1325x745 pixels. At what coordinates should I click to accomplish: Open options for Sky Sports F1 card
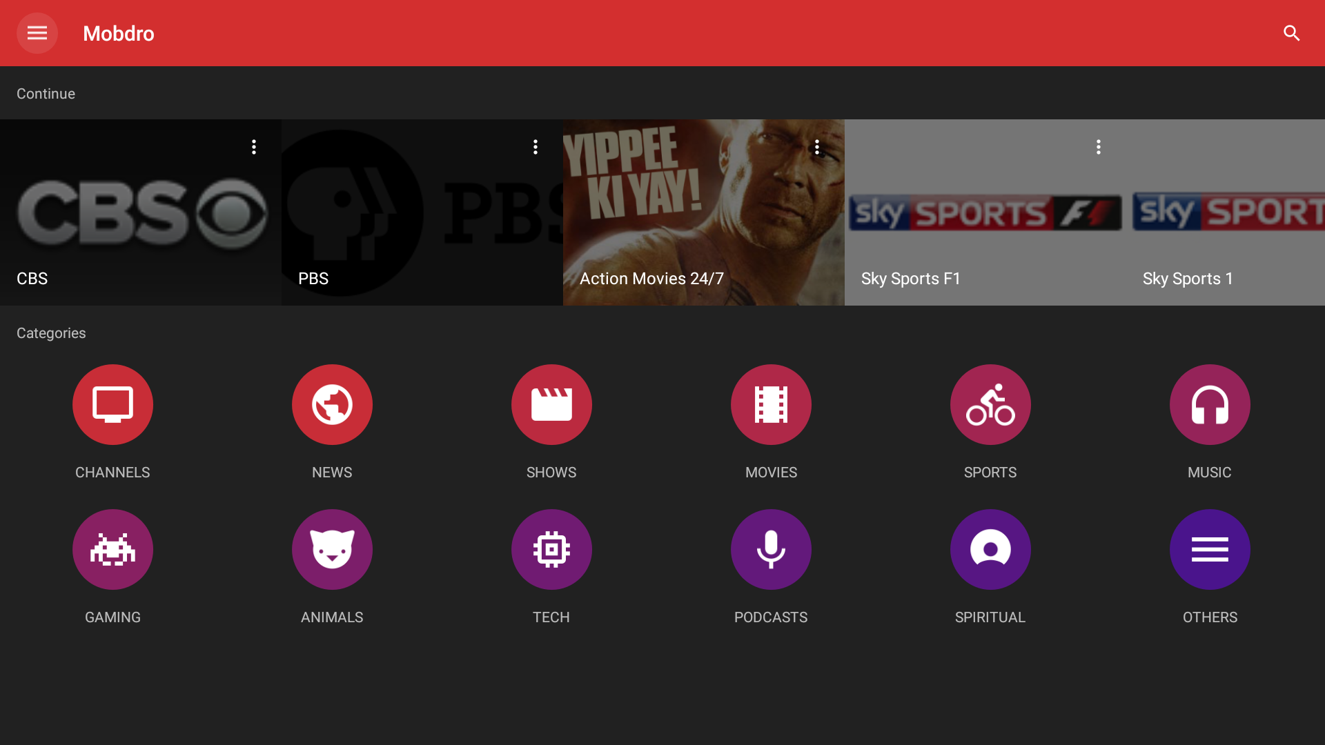click(1099, 147)
